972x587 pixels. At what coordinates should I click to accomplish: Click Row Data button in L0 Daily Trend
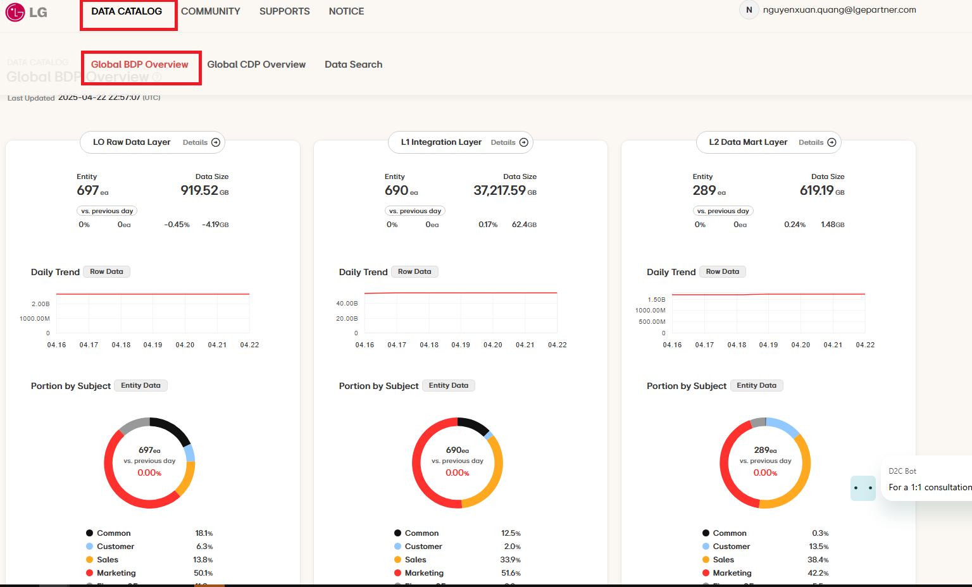pos(106,271)
